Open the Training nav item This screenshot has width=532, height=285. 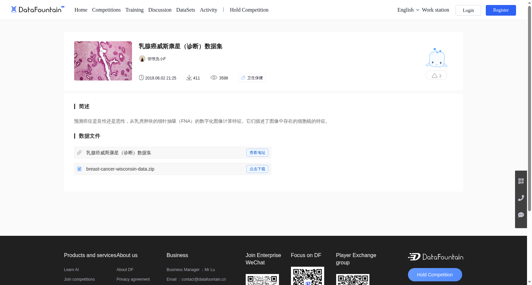(134, 10)
